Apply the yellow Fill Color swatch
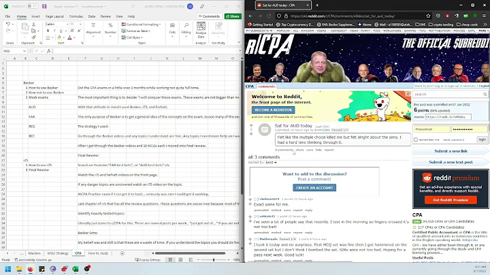 click(x=59, y=37)
